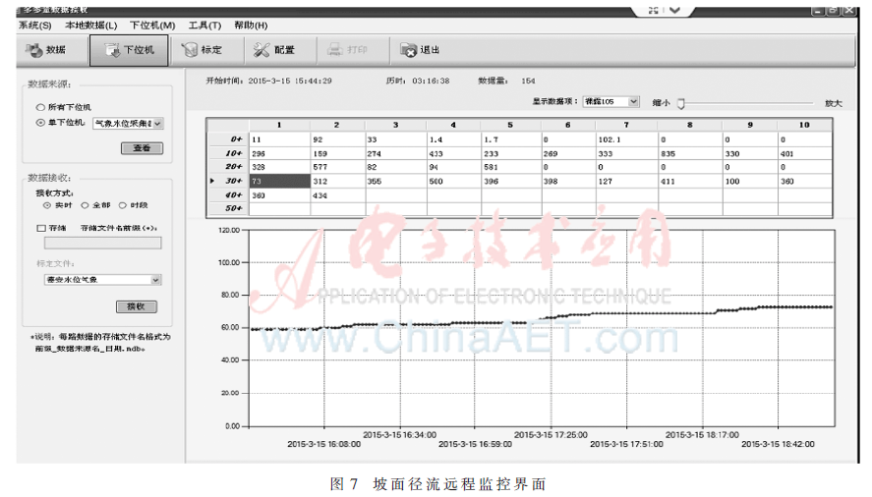Open the 工具(T) menu
Screen dimensions: 872x497
204,26
